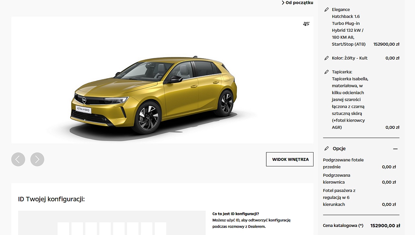Click the pencil icon next to Elegance Hatchback
Image resolution: width=415 pixels, height=235 pixels.
coord(326,10)
